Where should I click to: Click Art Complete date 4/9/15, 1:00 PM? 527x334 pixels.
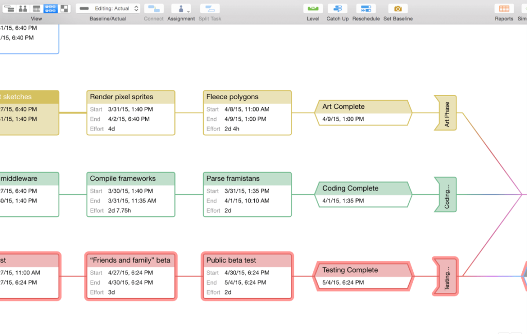(343, 119)
